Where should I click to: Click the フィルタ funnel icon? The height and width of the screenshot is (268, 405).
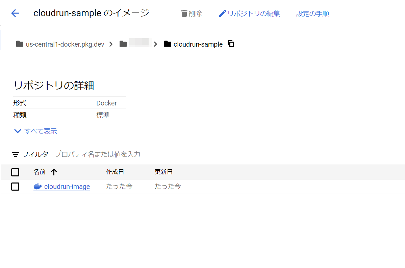(x=15, y=154)
